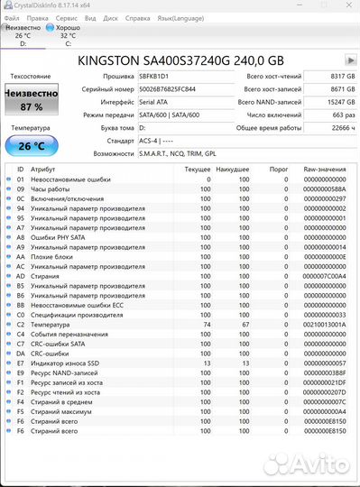Click the status dot for row 94
This screenshot has width=360, height=487.
pyautogui.click(x=9, y=207)
